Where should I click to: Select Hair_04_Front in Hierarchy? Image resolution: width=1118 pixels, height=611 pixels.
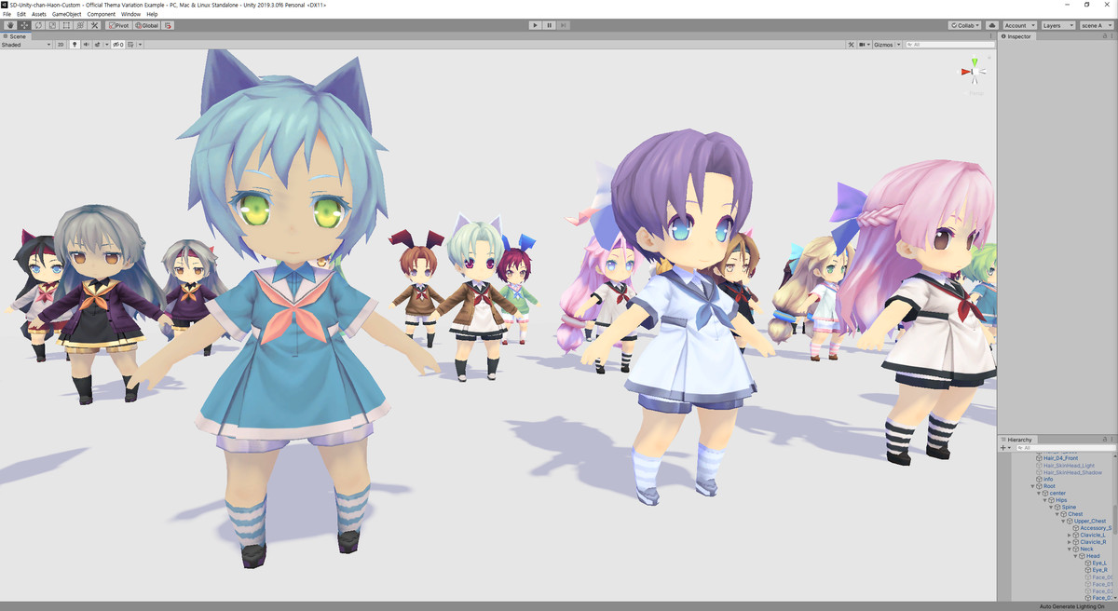point(1060,458)
